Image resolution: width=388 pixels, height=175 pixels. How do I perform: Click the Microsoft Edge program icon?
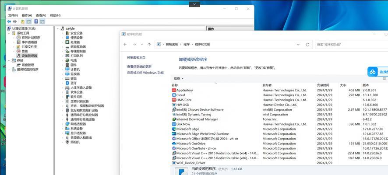coord(174,129)
